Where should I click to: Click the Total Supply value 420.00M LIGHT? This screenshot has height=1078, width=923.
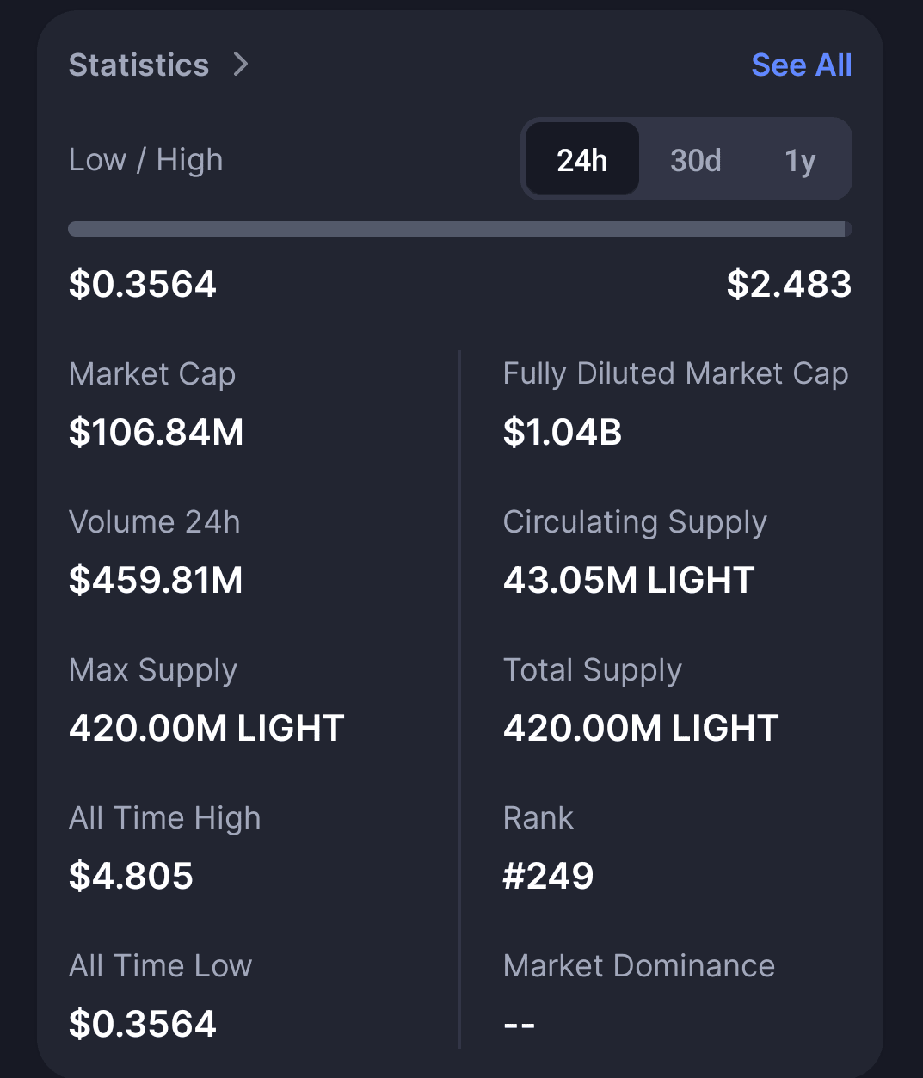[x=641, y=728]
